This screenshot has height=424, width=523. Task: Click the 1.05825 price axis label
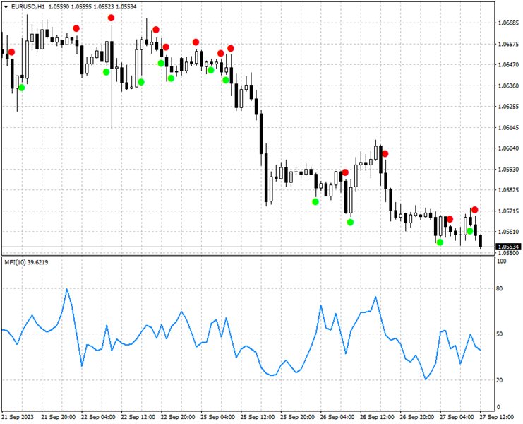[x=508, y=190]
